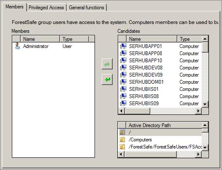
Task: Click the computer icon beside SERHUBAPP10
Action: (123, 61)
